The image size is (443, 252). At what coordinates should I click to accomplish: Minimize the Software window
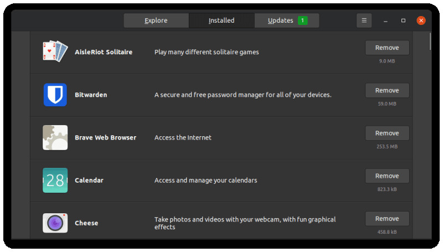tap(385, 20)
